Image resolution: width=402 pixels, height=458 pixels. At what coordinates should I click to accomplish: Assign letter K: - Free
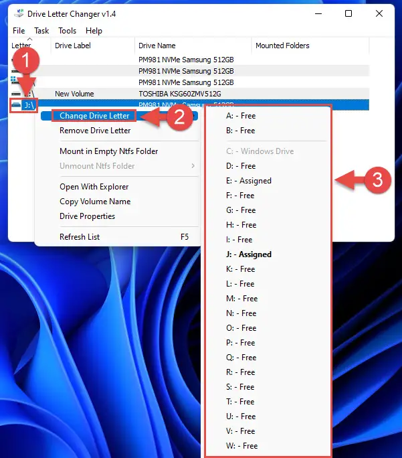[240, 269]
